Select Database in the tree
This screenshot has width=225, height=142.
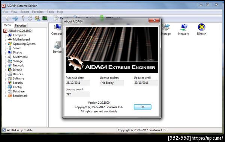point(19,91)
